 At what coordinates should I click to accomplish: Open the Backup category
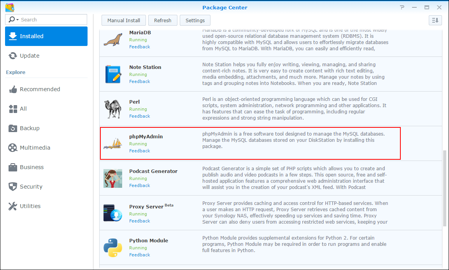tap(46, 128)
